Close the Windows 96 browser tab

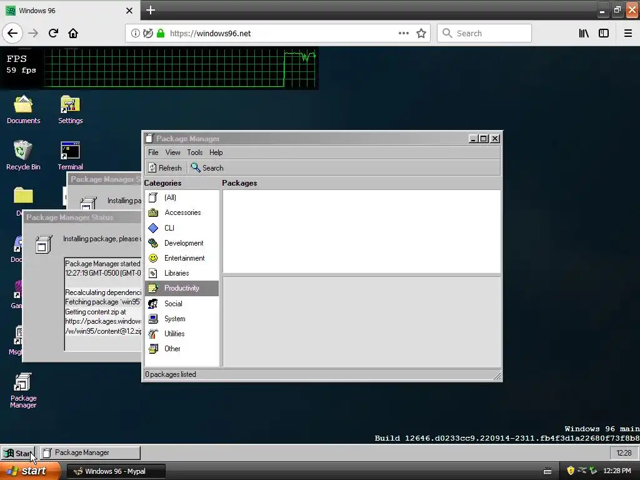129,11
